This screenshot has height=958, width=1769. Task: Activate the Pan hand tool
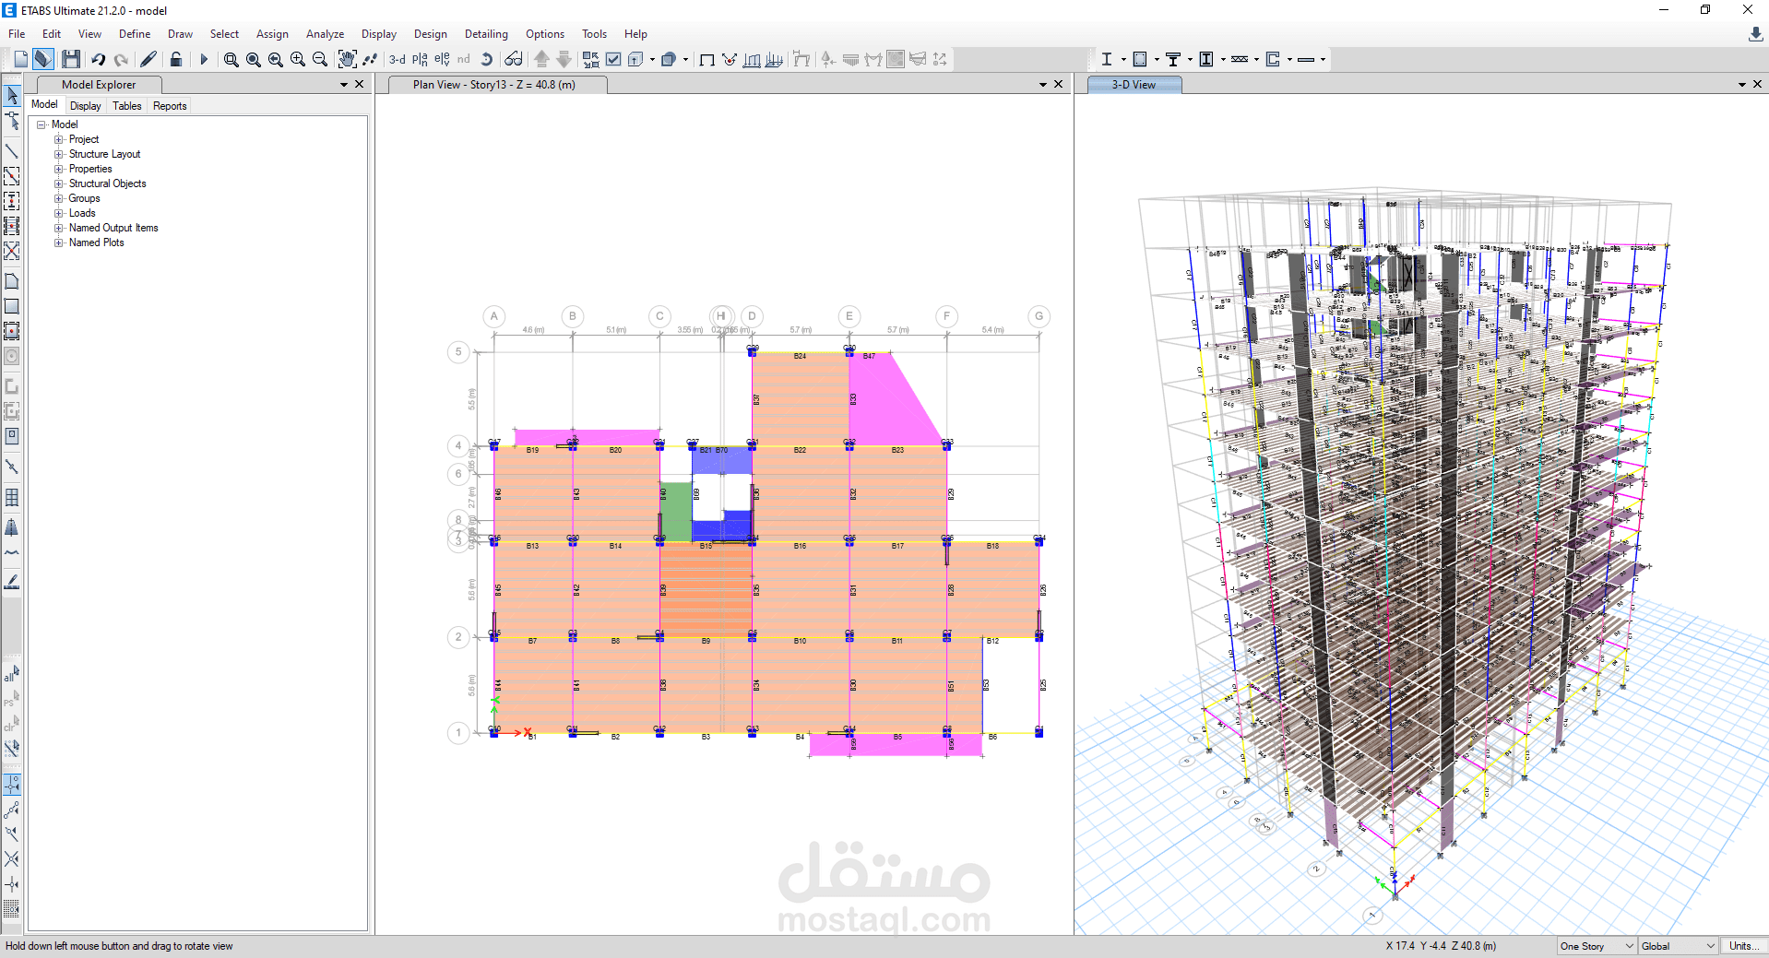[347, 59]
